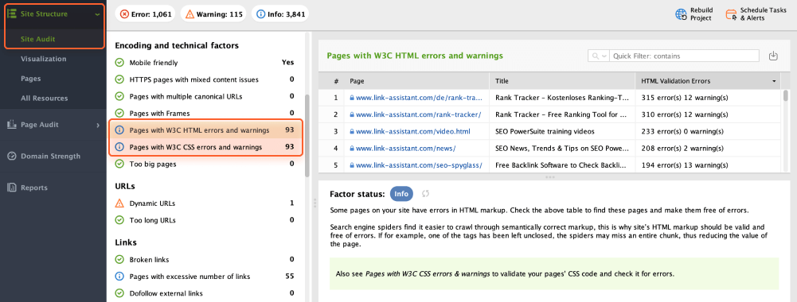
Task: Click the info icon beside excessive number of links
Action: pos(119,277)
